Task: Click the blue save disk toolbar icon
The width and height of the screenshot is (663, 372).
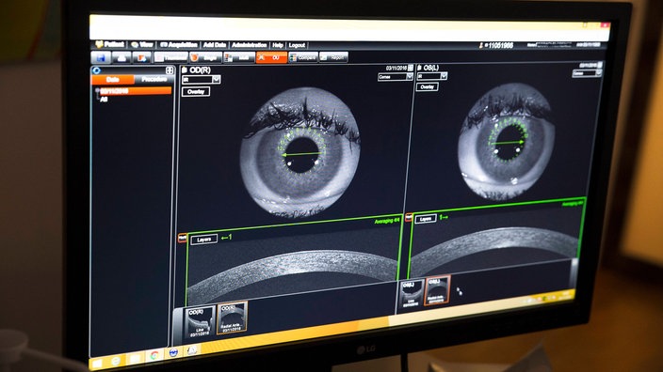Action: pos(101,57)
